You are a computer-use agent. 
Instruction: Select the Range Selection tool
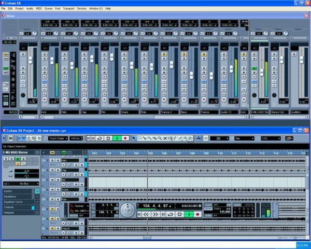[139, 139]
